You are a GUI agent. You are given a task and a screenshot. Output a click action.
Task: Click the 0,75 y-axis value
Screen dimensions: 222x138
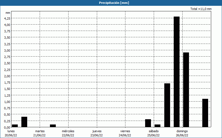(7, 108)
